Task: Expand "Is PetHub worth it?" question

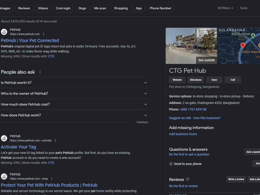Action: coord(74,83)
